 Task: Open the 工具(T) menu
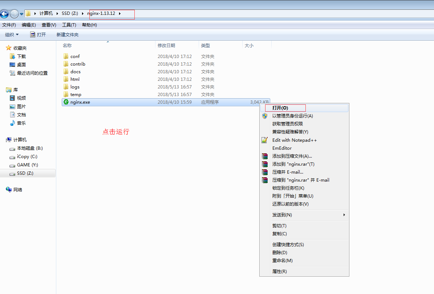click(x=69, y=25)
